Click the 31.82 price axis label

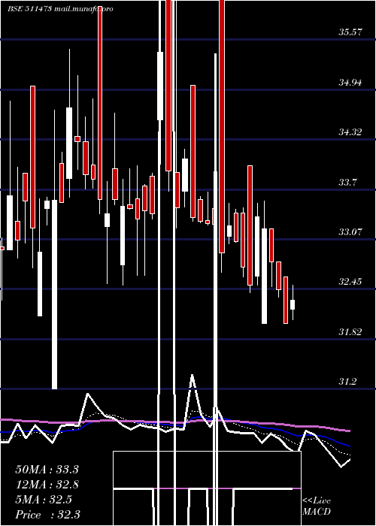tap(350, 332)
